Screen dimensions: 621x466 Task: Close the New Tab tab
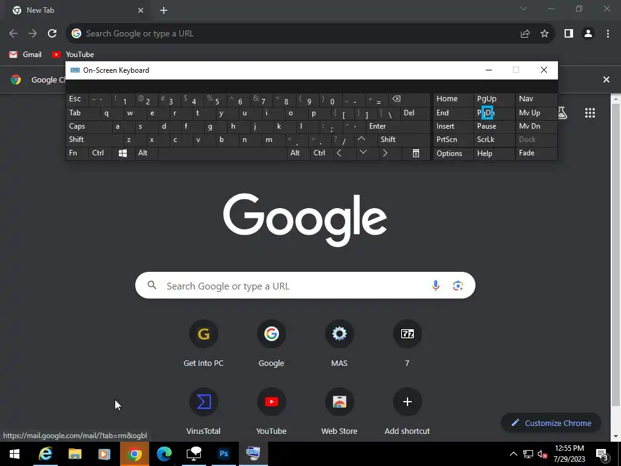(x=141, y=10)
